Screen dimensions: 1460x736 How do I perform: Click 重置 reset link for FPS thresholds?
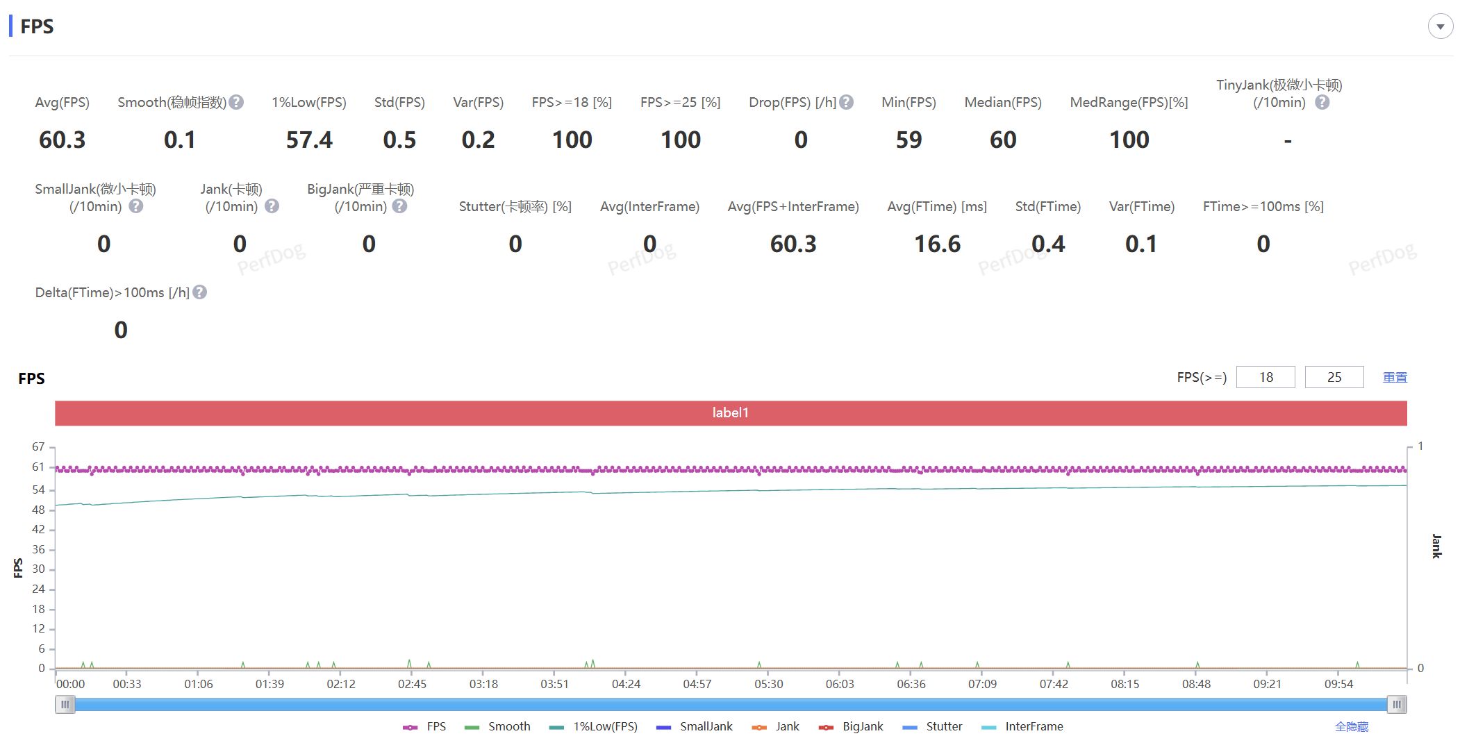pos(1394,377)
